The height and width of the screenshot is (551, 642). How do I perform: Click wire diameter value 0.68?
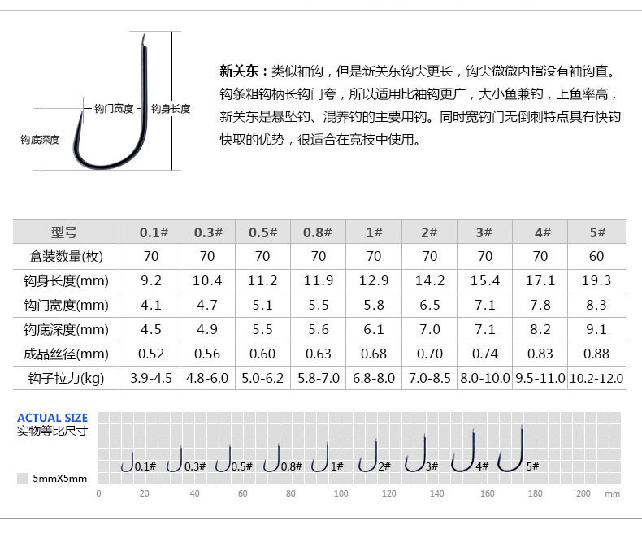374,354
